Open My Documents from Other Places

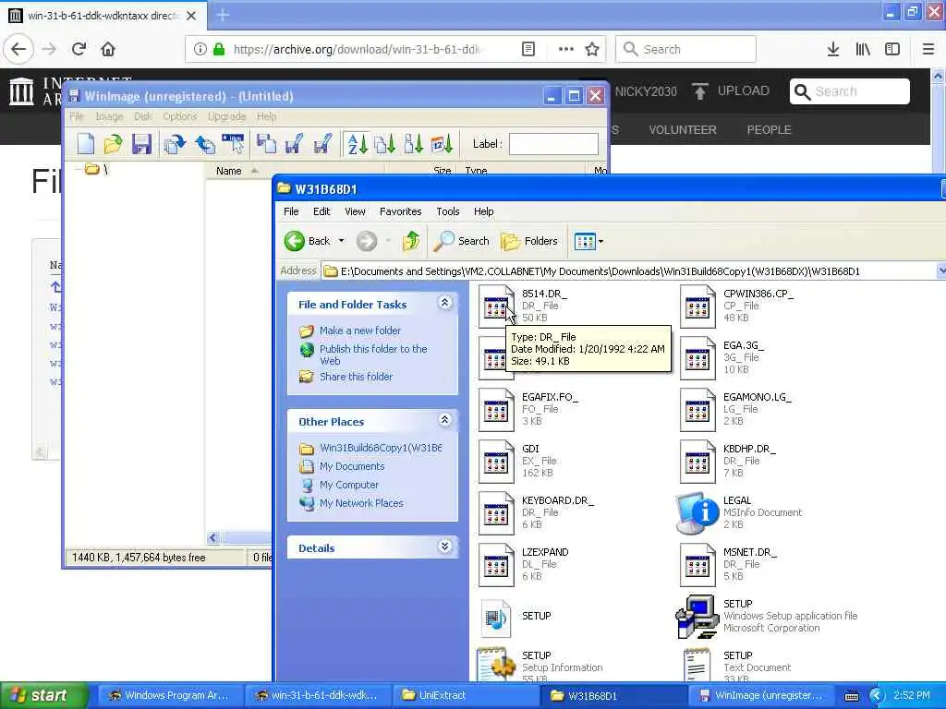[352, 466]
